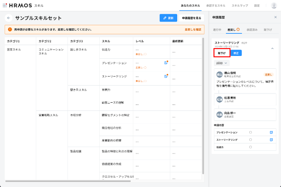This screenshot has height=187, width=281.
Task: Click memo icon for プレゼンテーション in 申請内容
Action: [x=271, y=132]
